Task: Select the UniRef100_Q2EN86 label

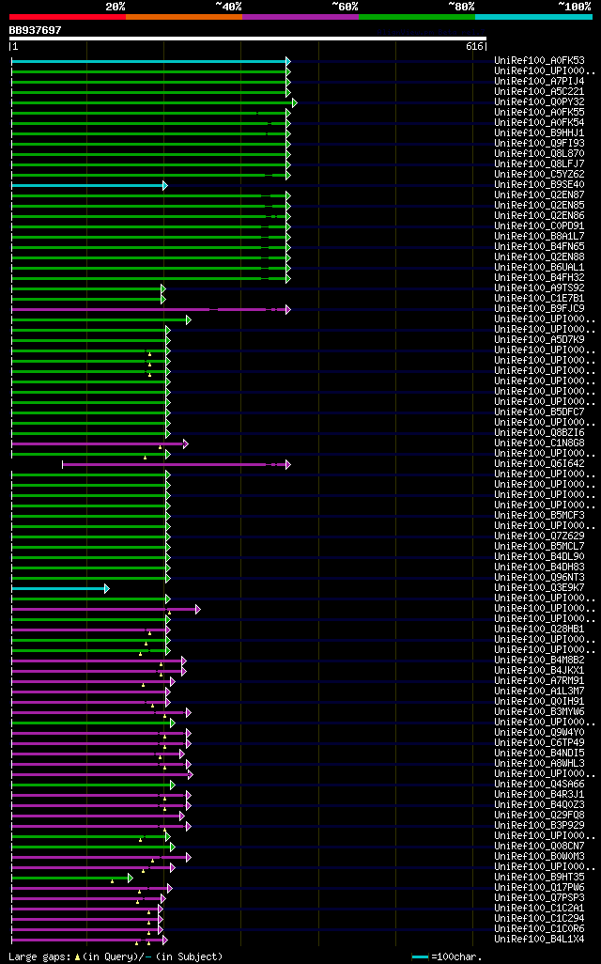Action: 540,216
